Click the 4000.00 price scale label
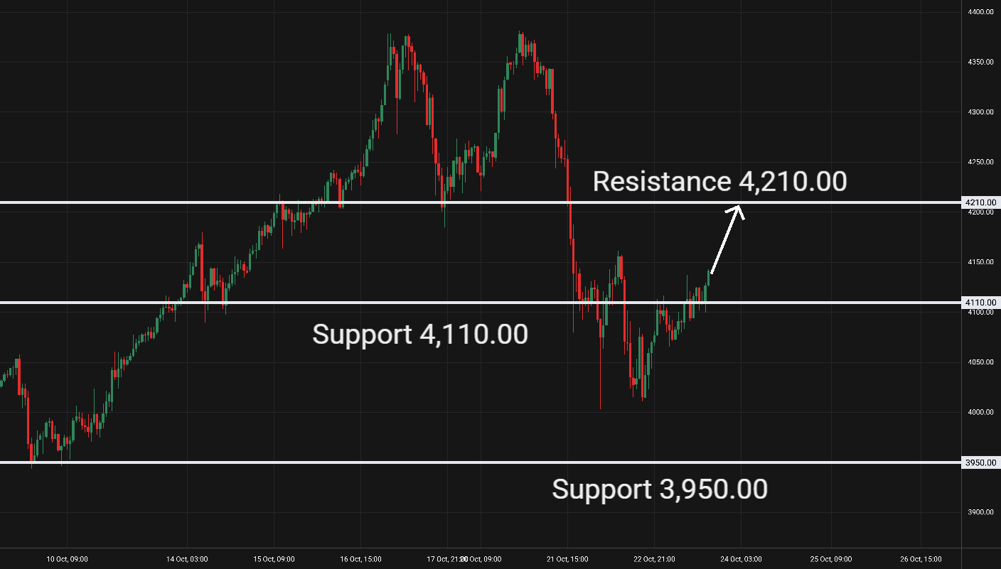This screenshot has height=569, width=1001. tap(980, 413)
